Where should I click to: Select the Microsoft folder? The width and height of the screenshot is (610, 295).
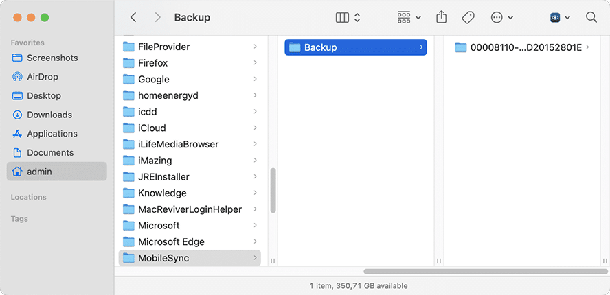click(x=190, y=226)
